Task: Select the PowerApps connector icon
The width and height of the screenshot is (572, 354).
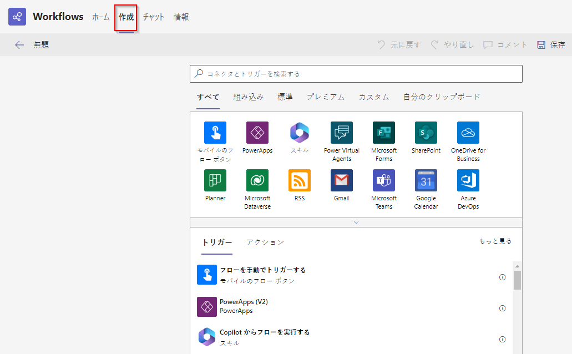Action: coord(257,133)
